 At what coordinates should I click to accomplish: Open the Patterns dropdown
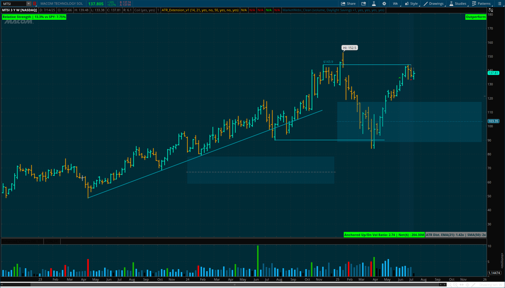click(x=481, y=3)
